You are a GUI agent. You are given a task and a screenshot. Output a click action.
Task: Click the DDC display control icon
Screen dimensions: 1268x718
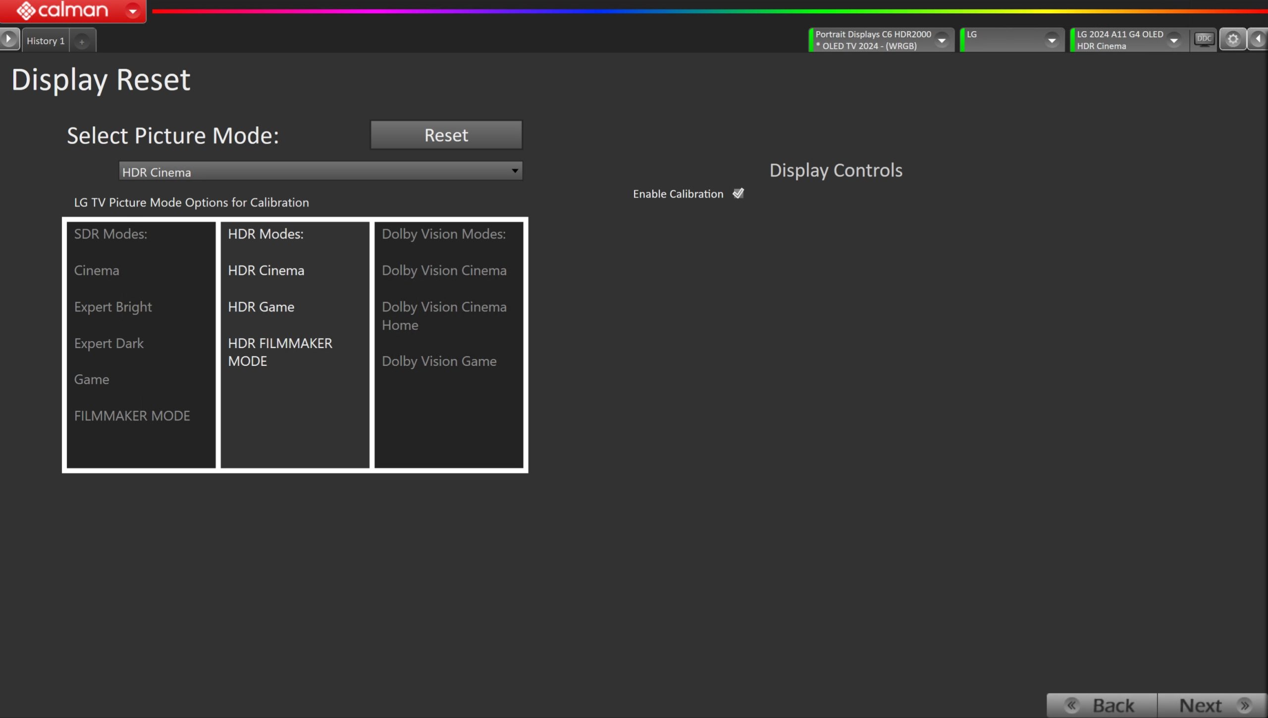coord(1204,39)
